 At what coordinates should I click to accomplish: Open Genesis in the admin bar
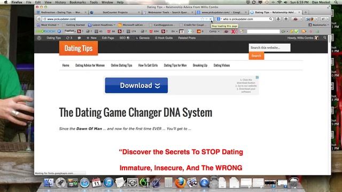[143, 38]
